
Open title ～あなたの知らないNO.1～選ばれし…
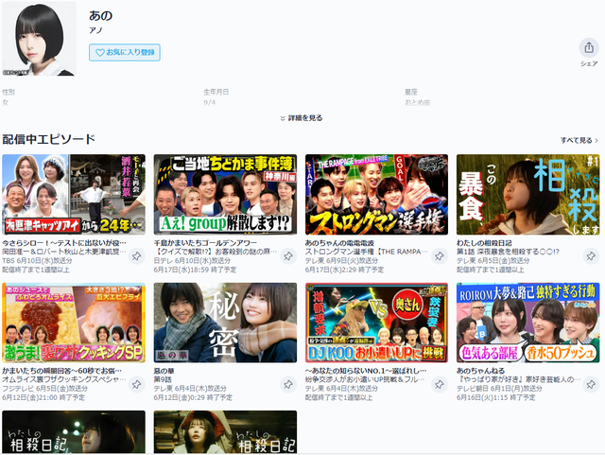point(366,371)
